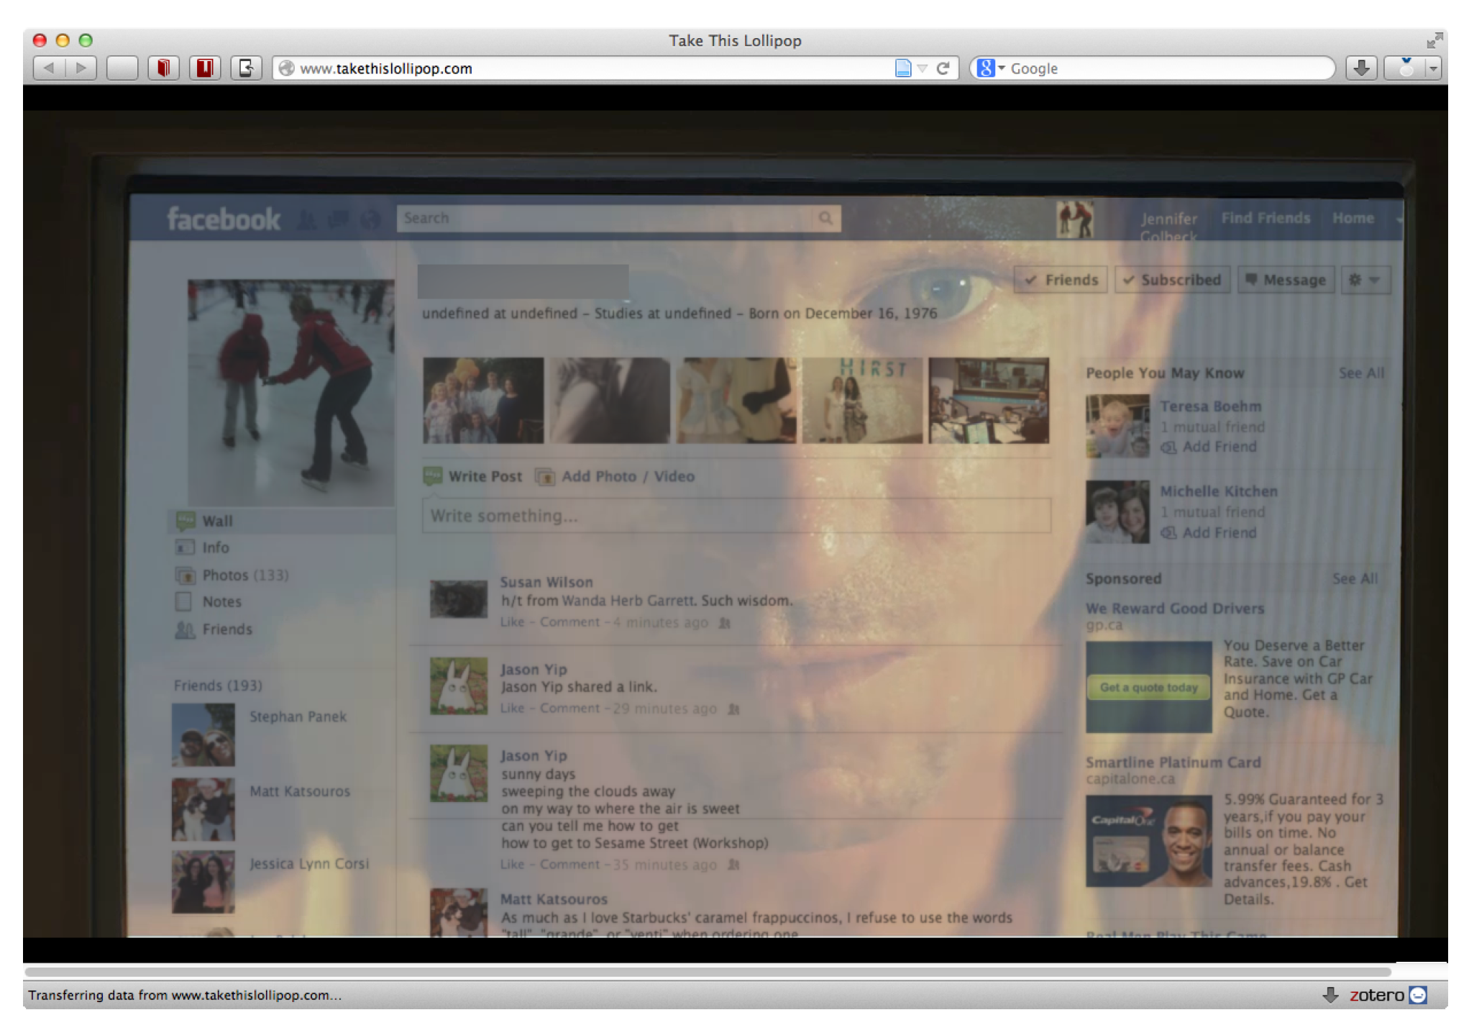Screen dimensions: 1469x1033
Task: Select Info in the profile sidebar
Action: tap(215, 548)
